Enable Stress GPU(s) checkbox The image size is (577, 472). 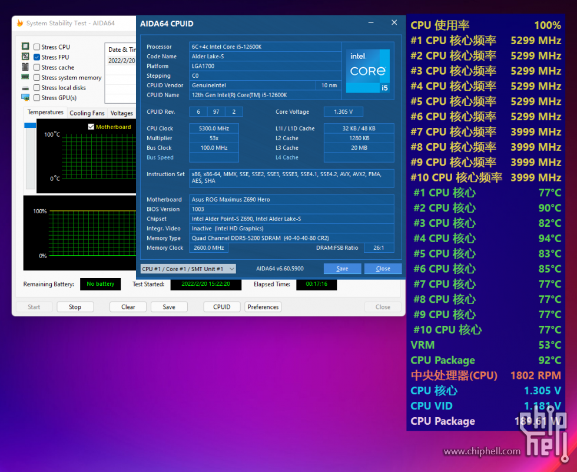point(37,98)
